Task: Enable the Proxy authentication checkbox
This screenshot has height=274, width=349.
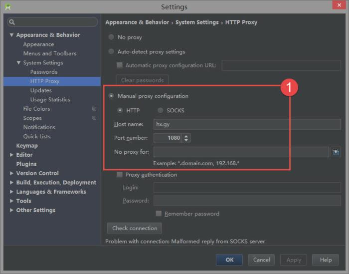Action: pyautogui.click(x=119, y=175)
